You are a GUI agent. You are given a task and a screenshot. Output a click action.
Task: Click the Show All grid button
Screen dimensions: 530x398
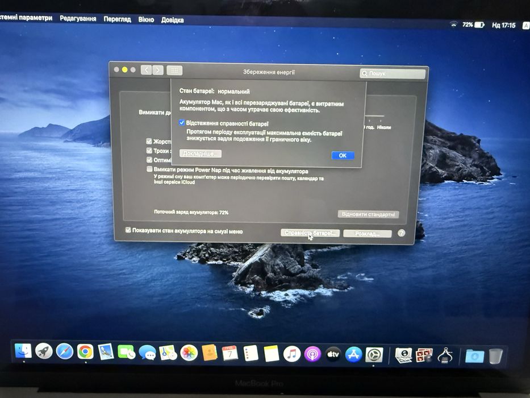174,70
